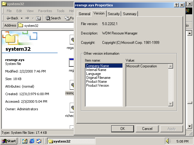Open the Summary tab
Screen dimensions: 194x145
pos(129,14)
